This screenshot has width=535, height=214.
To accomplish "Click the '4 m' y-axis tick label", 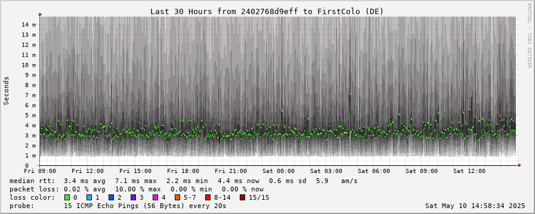I will [30, 125].
